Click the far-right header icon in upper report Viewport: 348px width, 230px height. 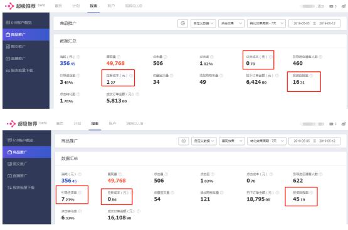click(x=344, y=6)
